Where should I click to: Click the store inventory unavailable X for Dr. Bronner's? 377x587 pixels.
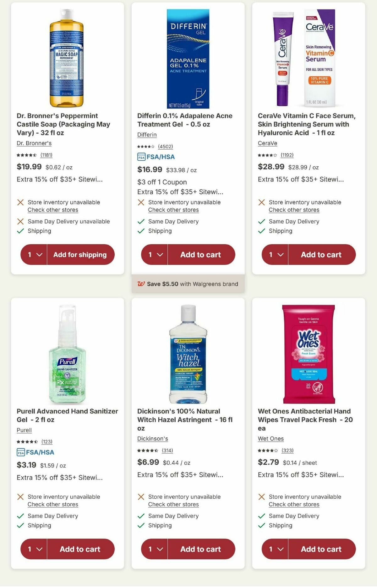tap(20, 202)
